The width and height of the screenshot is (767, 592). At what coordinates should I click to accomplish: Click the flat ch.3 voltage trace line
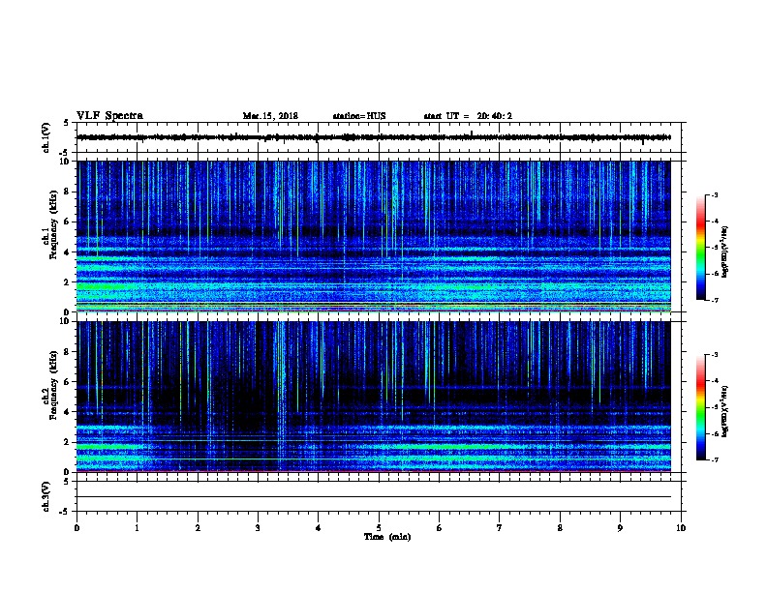point(374,497)
